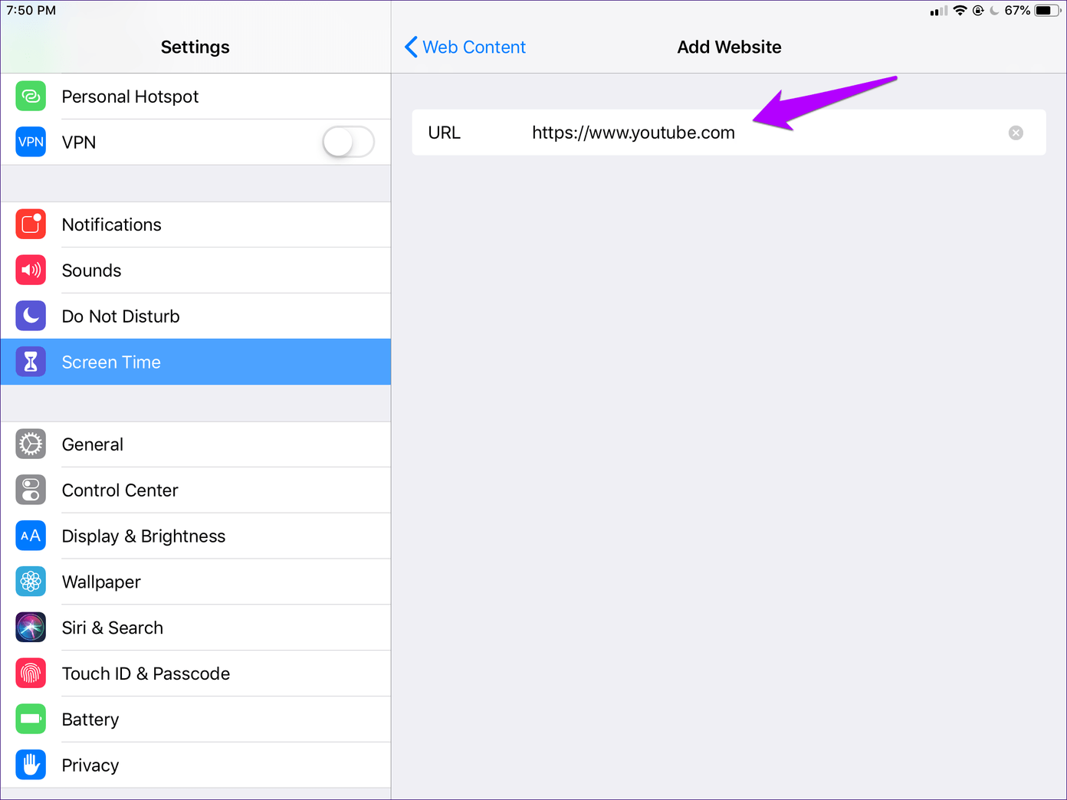Tap the blue VPN icon
This screenshot has height=800, width=1067.
31,142
